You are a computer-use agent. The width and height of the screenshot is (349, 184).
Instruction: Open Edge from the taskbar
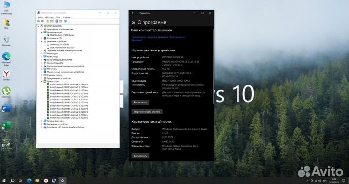point(29,181)
